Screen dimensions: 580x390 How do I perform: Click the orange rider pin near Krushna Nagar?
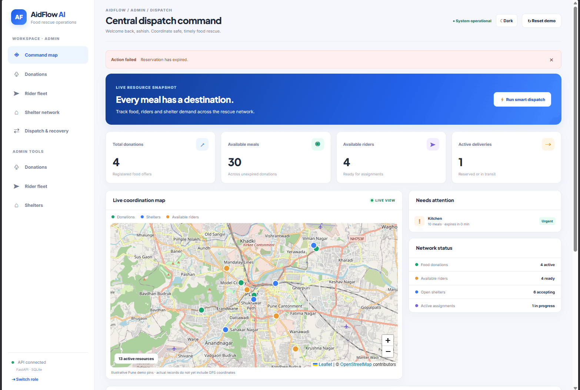pos(296,349)
